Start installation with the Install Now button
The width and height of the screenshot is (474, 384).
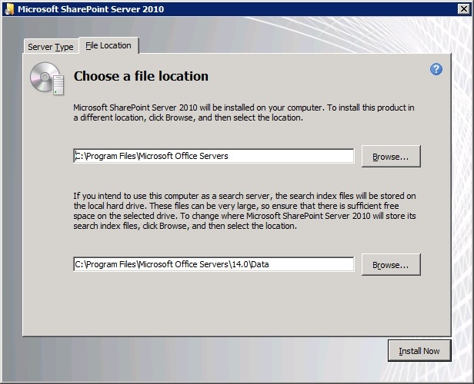click(x=419, y=351)
